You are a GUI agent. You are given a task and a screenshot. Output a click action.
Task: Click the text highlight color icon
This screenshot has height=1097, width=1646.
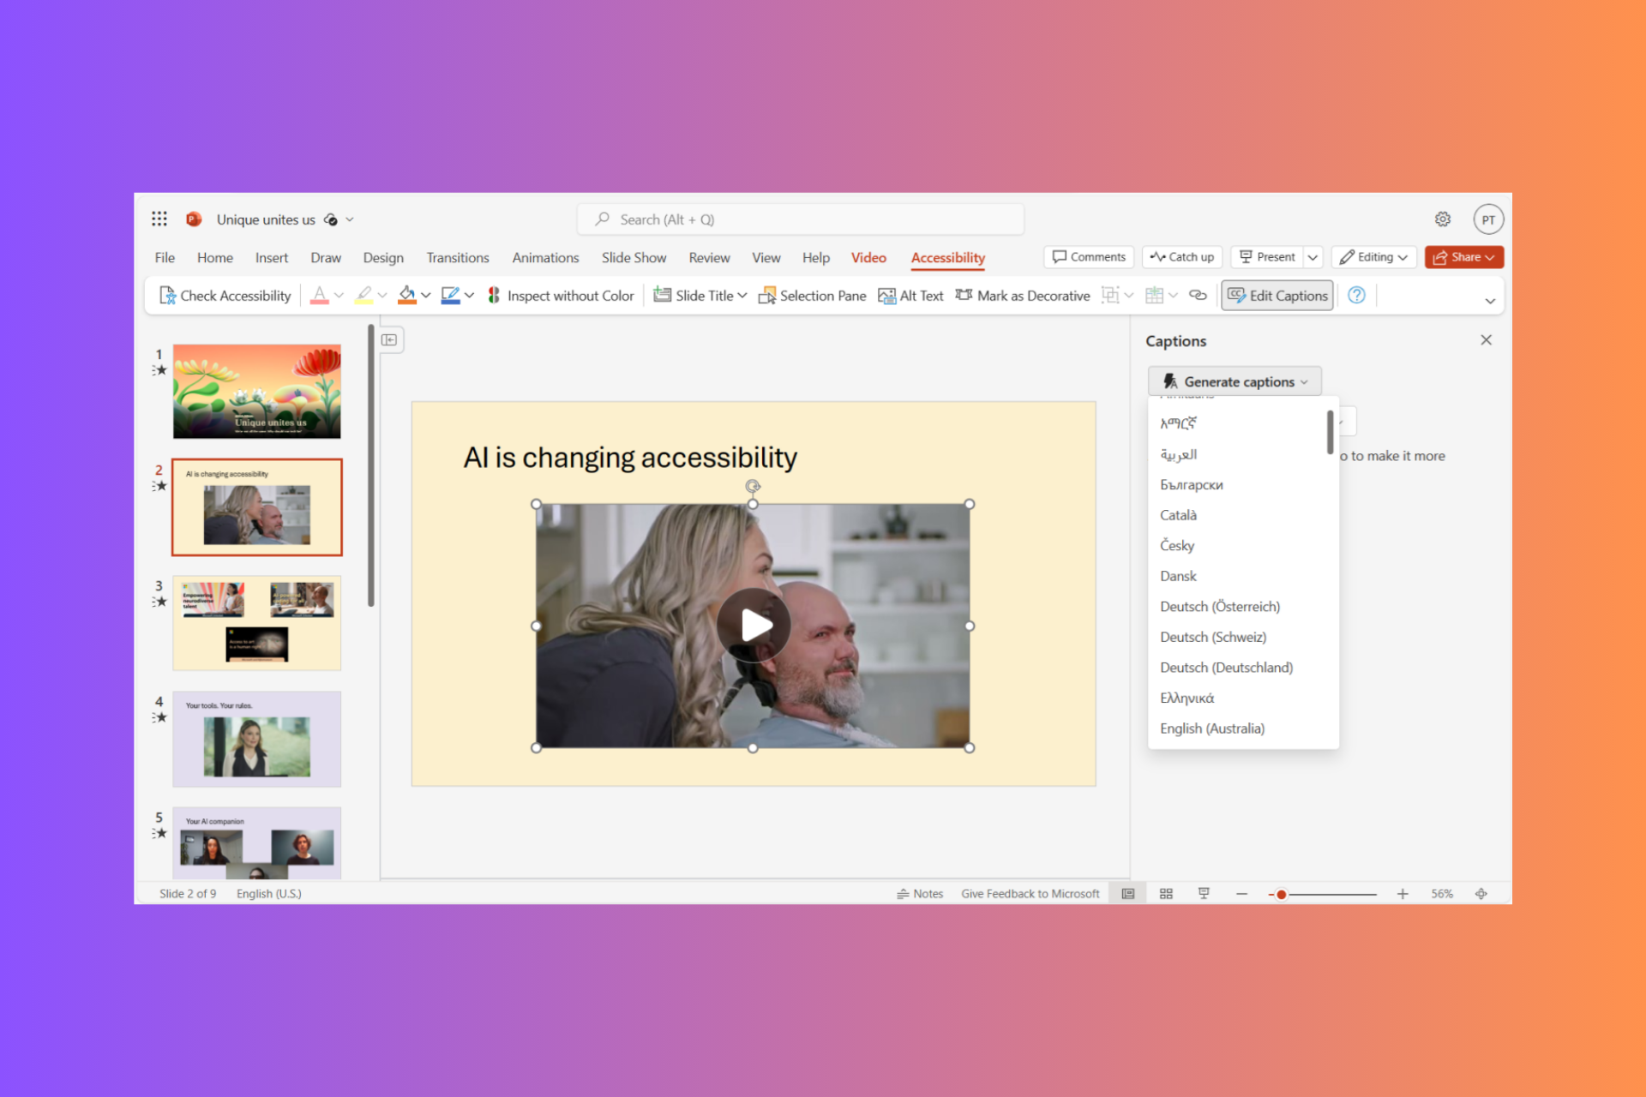[363, 296]
